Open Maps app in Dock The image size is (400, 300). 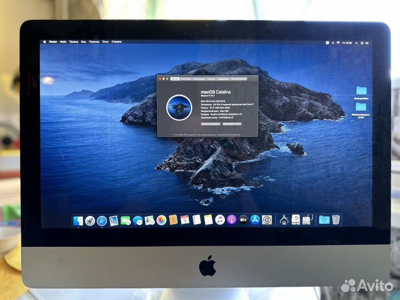click(x=149, y=221)
